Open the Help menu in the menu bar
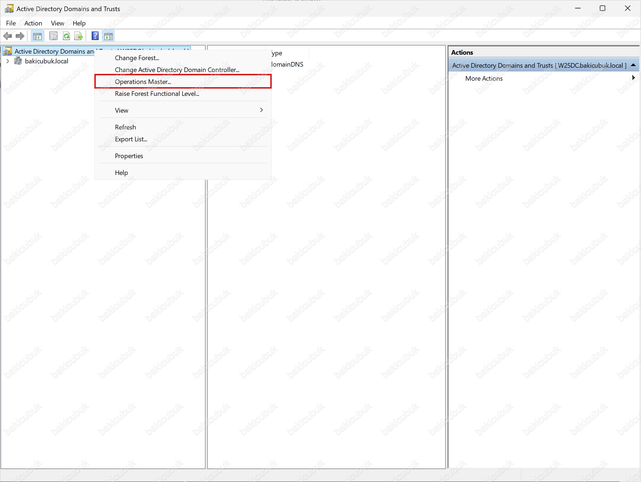The width and height of the screenshot is (641, 482). (x=79, y=23)
